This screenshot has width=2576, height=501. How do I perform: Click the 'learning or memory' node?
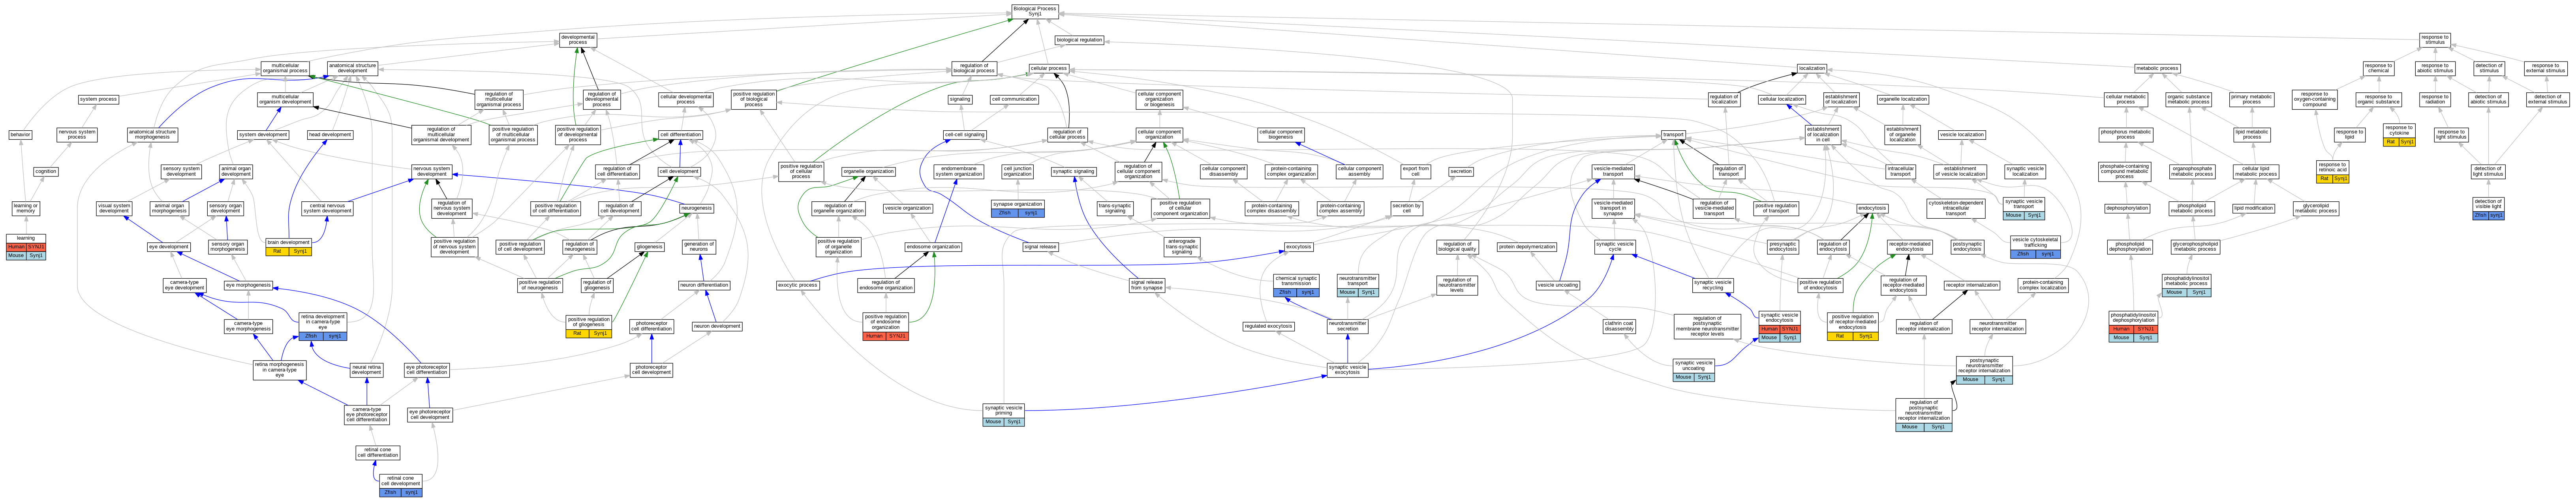click(26, 209)
